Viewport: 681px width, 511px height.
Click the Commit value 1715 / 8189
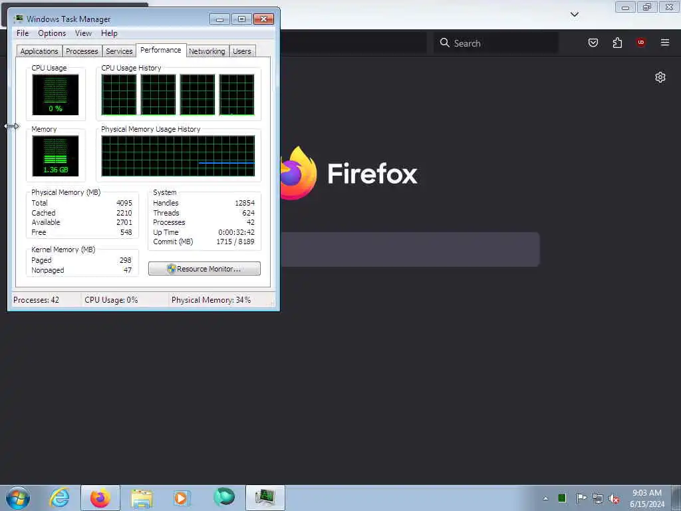tap(235, 242)
